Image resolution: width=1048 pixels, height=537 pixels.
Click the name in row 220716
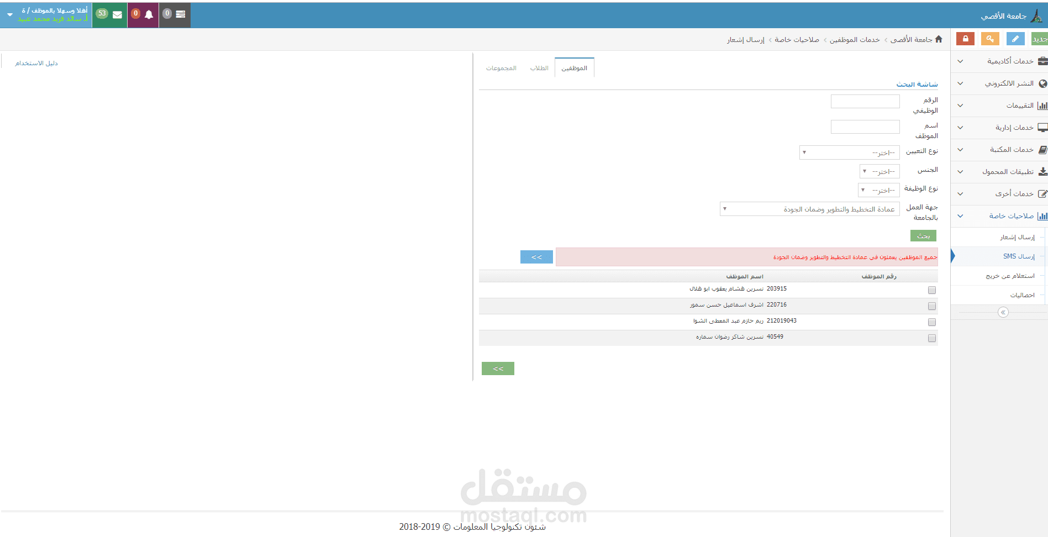(x=726, y=305)
